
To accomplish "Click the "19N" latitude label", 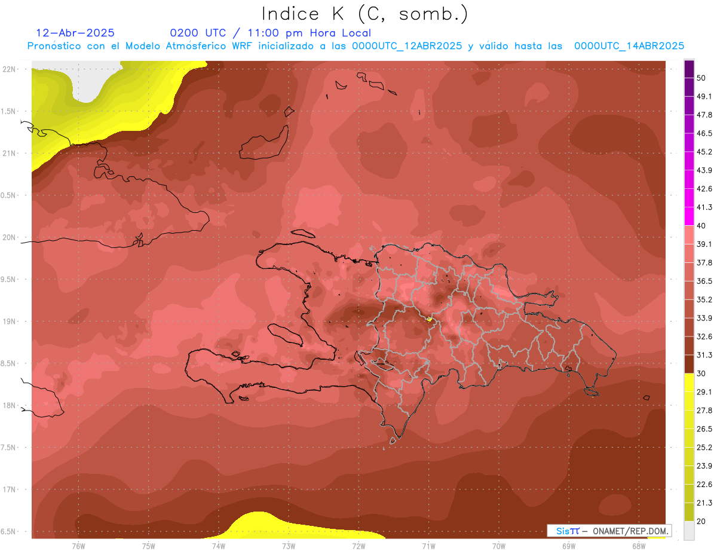I will [9, 322].
